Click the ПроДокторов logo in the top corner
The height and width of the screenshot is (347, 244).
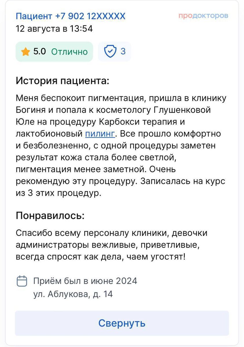click(x=204, y=16)
